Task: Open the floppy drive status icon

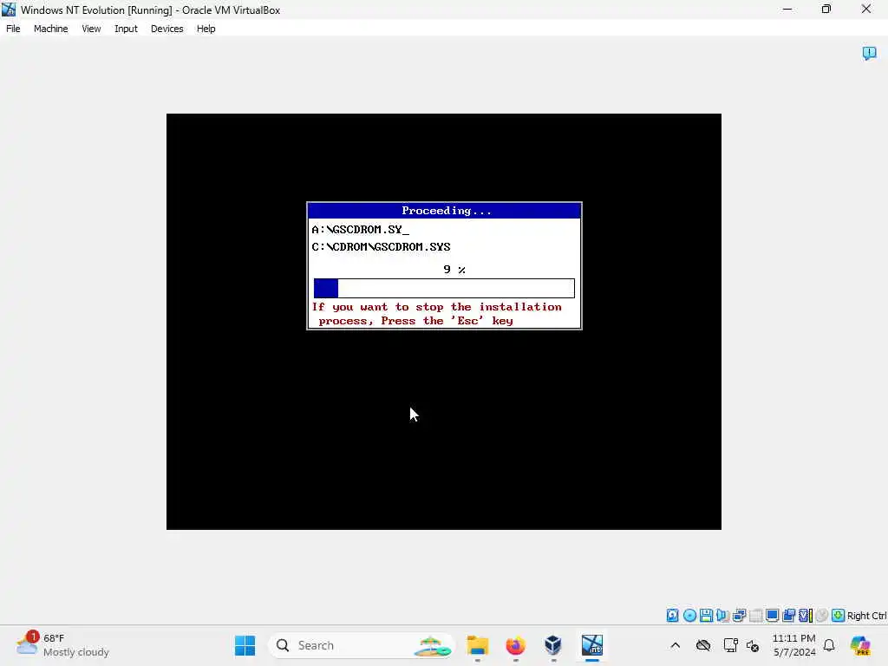Action: (706, 616)
